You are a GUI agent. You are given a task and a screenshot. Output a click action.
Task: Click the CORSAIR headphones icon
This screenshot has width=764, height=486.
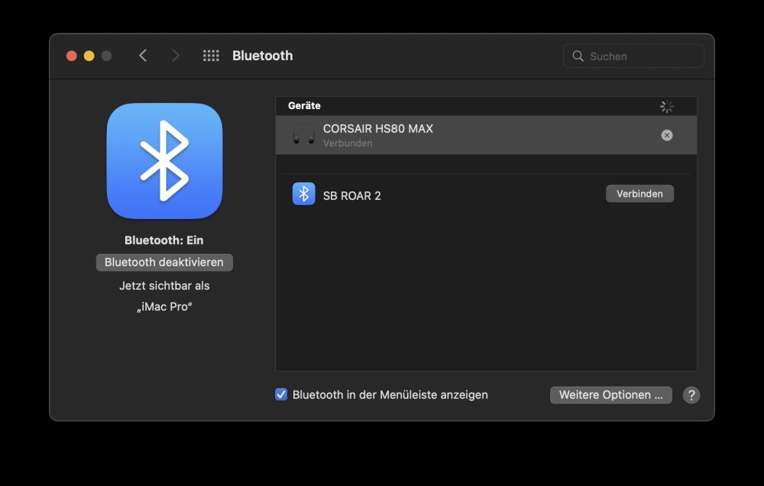point(303,135)
